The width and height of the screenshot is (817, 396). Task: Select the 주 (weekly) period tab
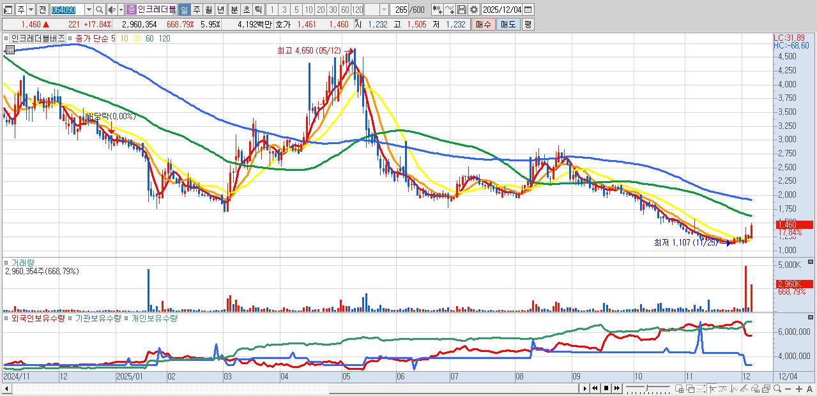(x=196, y=10)
